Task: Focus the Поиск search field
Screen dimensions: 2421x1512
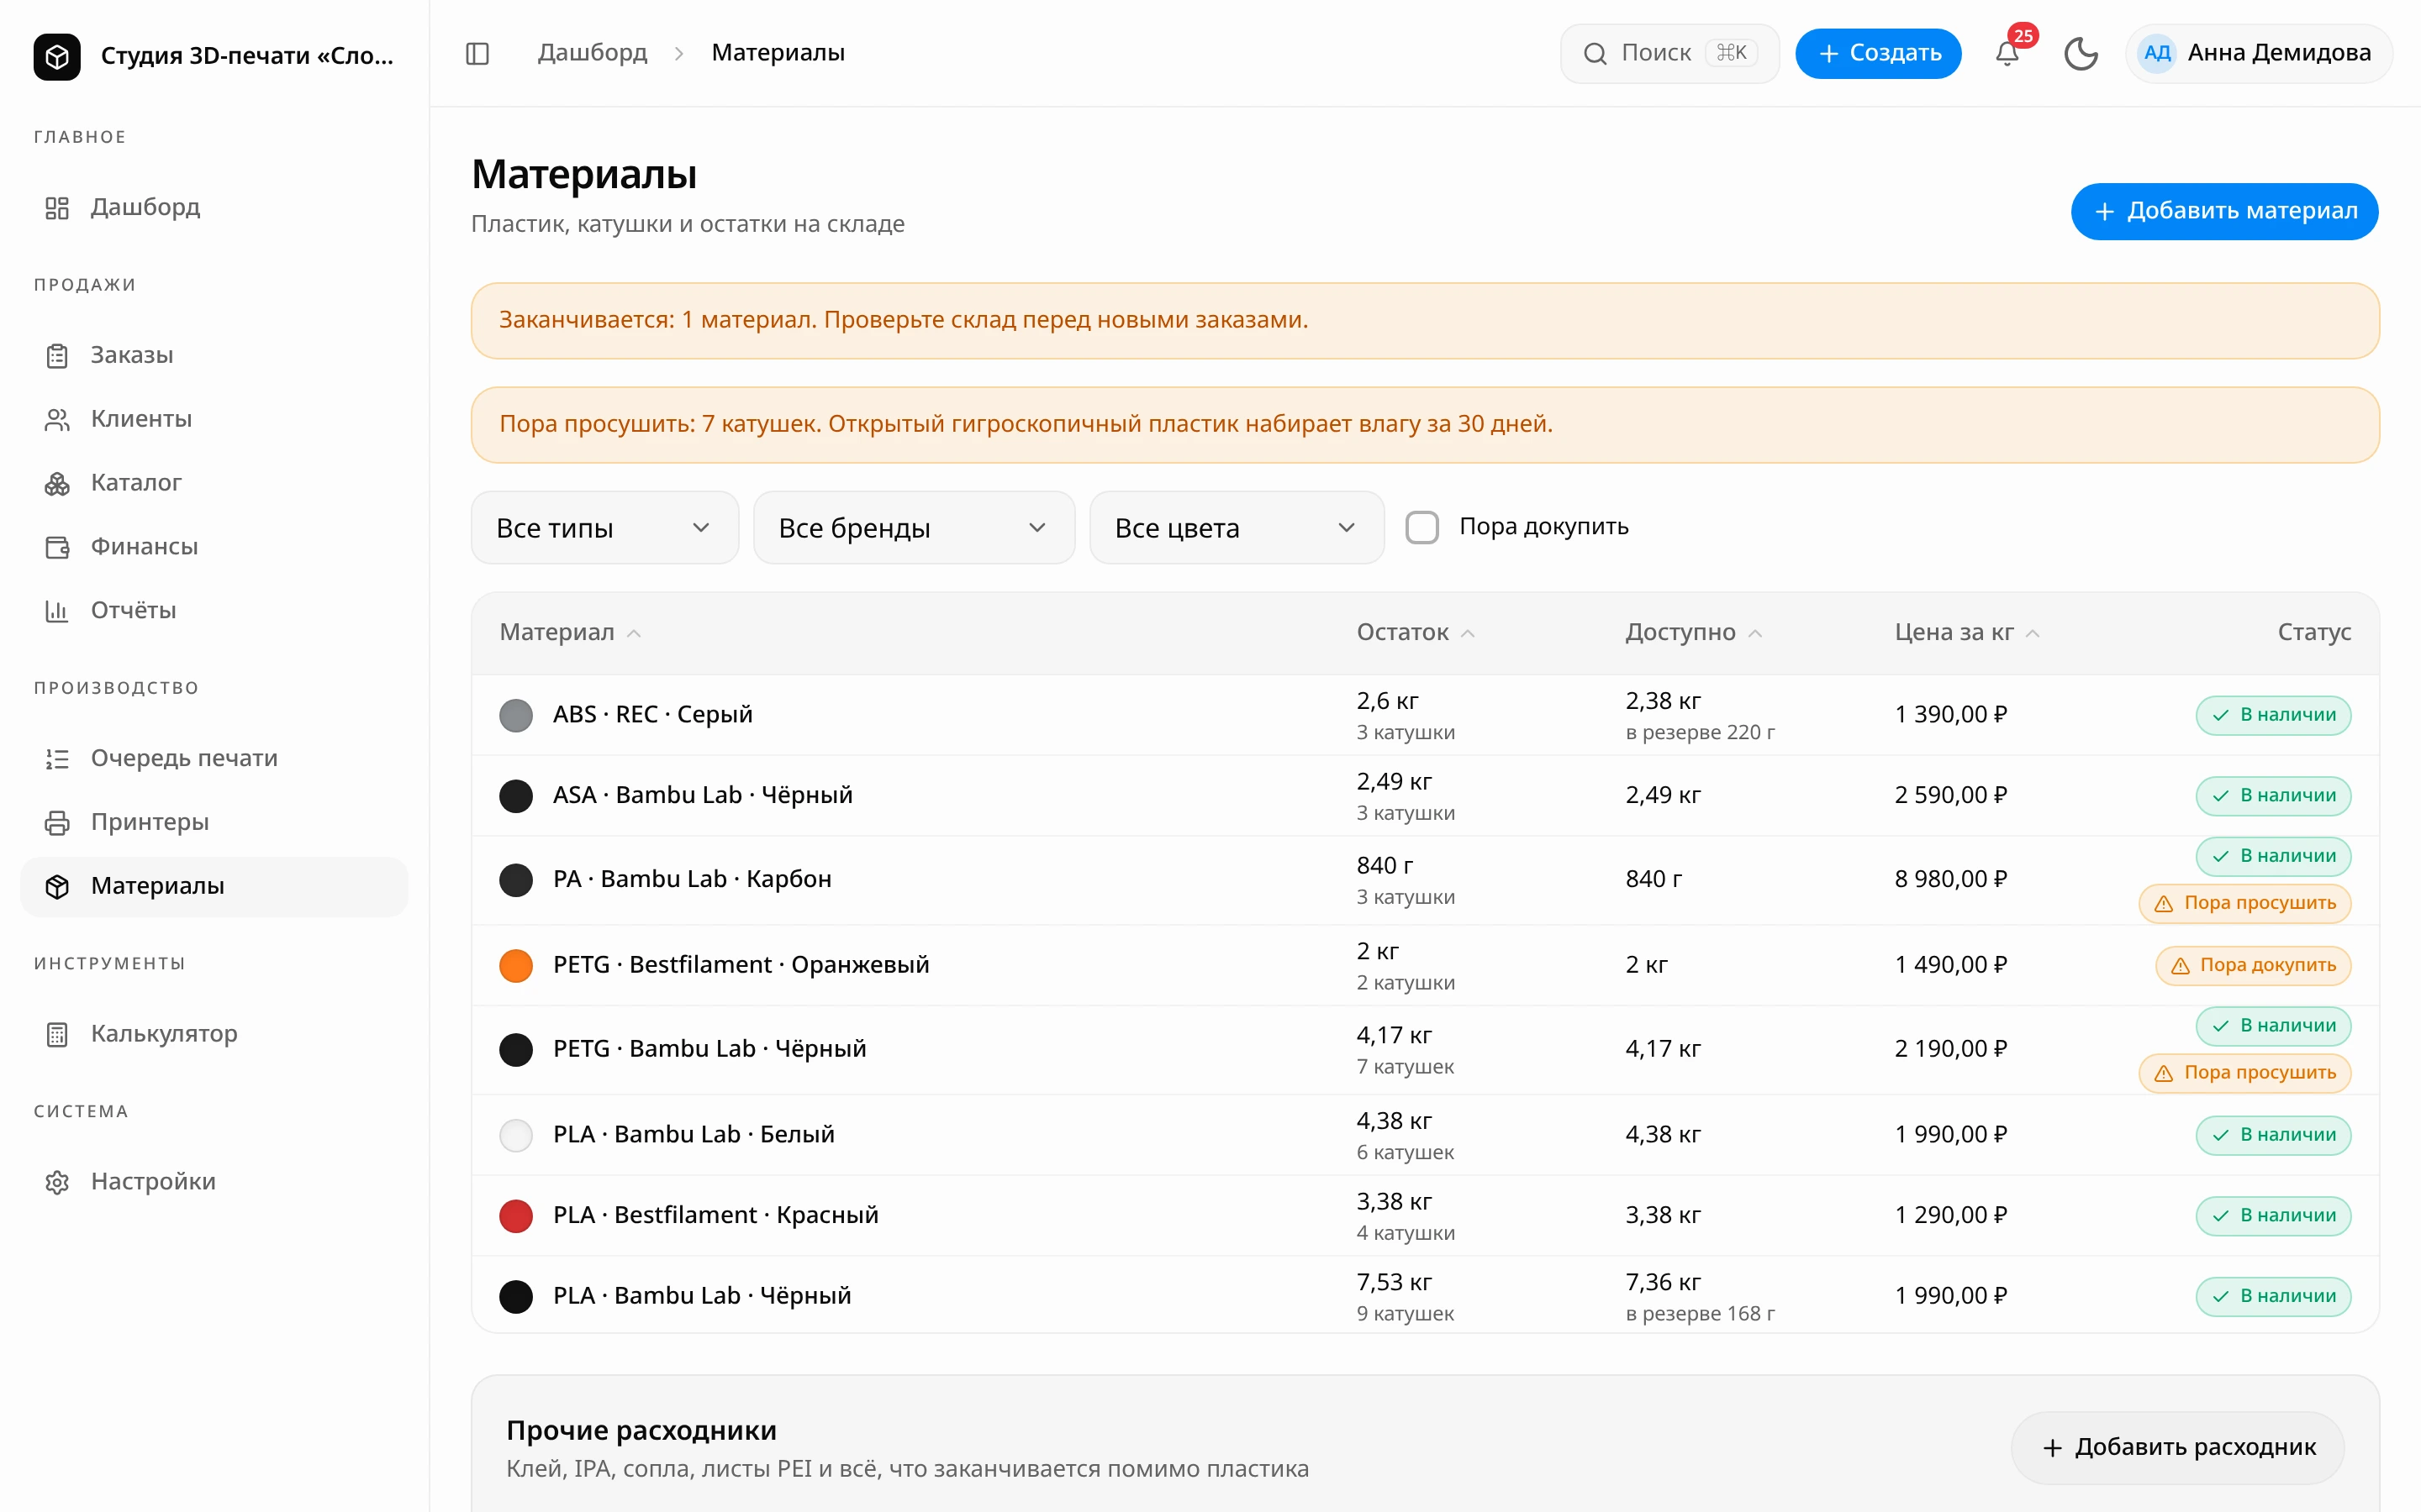Action: coord(1669,53)
